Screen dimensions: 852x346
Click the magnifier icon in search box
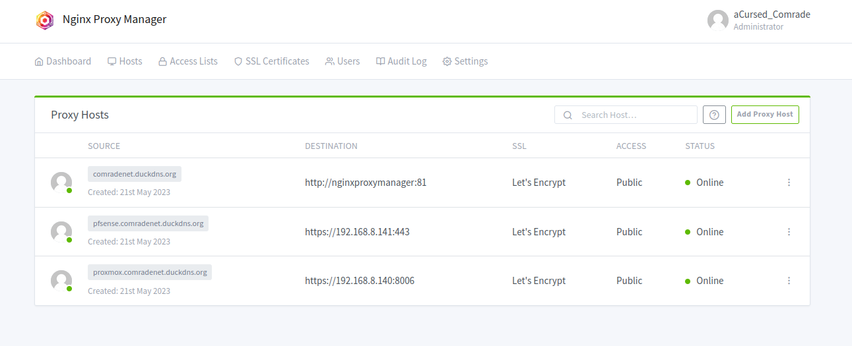[x=568, y=115]
